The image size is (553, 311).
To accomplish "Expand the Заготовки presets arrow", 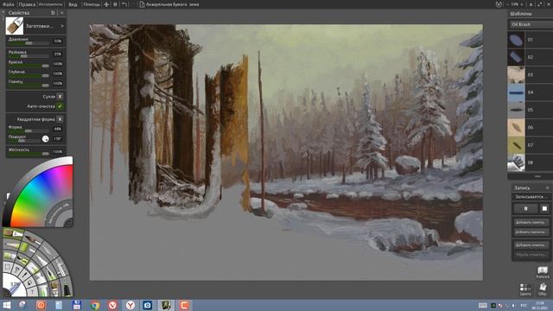I will tap(62, 26).
